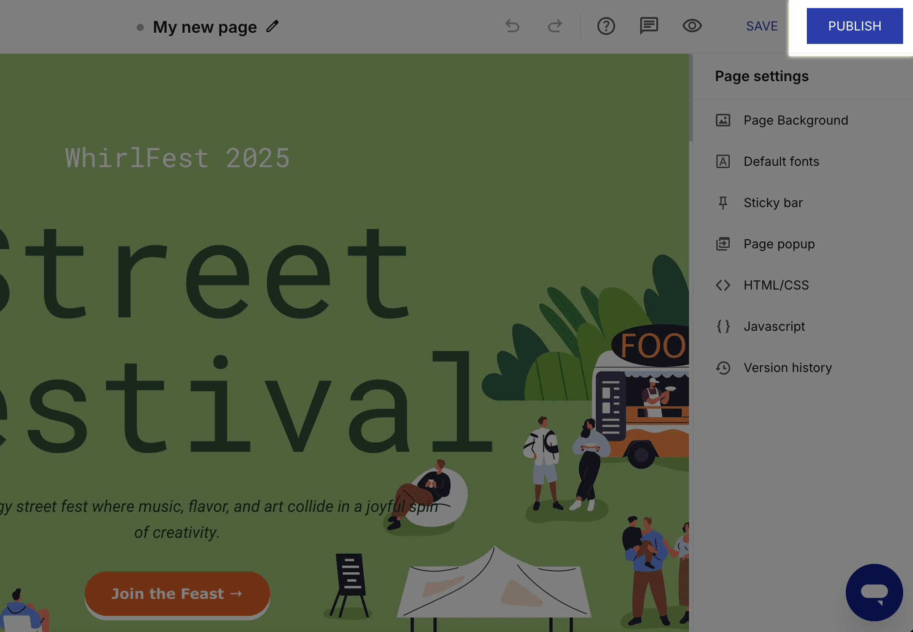Select Page Background from Page settings
The image size is (913, 632).
click(795, 120)
